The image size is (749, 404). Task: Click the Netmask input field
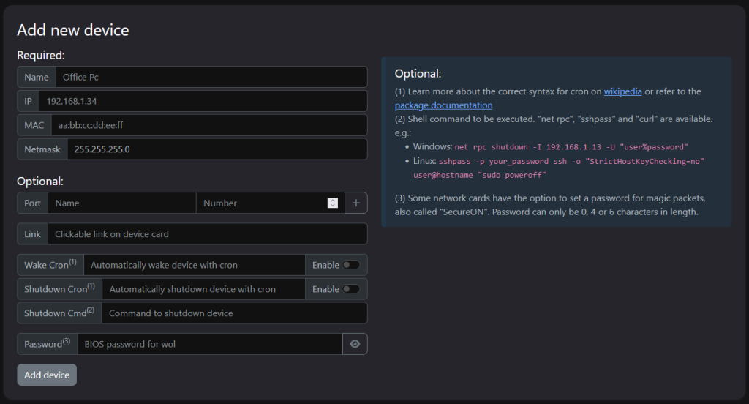217,149
